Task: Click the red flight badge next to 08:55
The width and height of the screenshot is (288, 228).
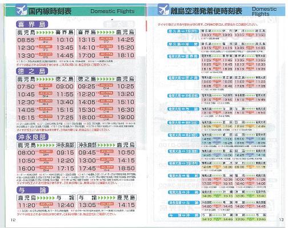Action: click(x=45, y=39)
